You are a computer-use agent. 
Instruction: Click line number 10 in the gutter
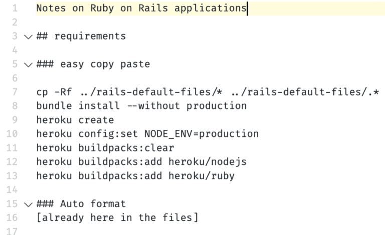[12, 134]
